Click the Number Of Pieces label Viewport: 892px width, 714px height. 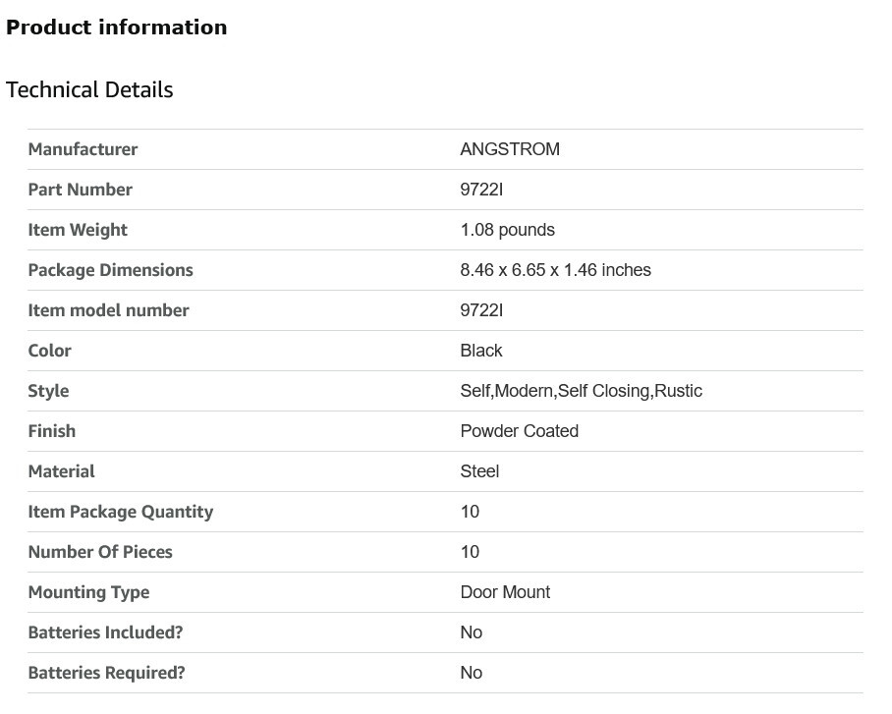100,552
